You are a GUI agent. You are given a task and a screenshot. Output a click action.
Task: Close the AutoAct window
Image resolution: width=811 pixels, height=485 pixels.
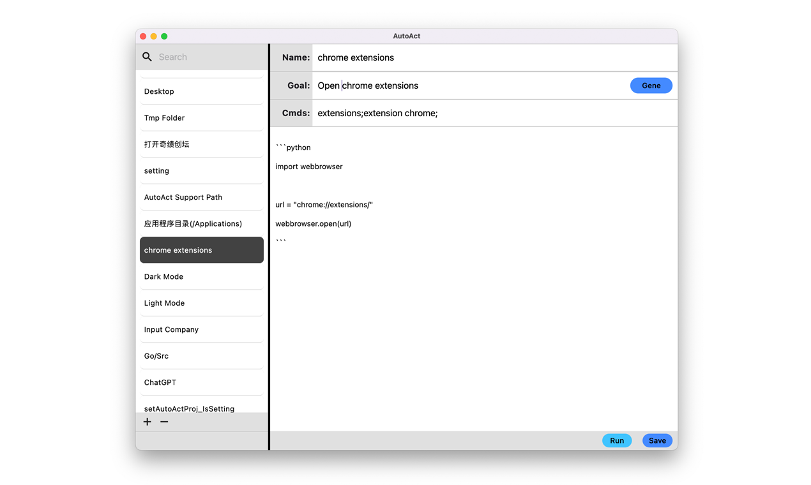tap(143, 36)
